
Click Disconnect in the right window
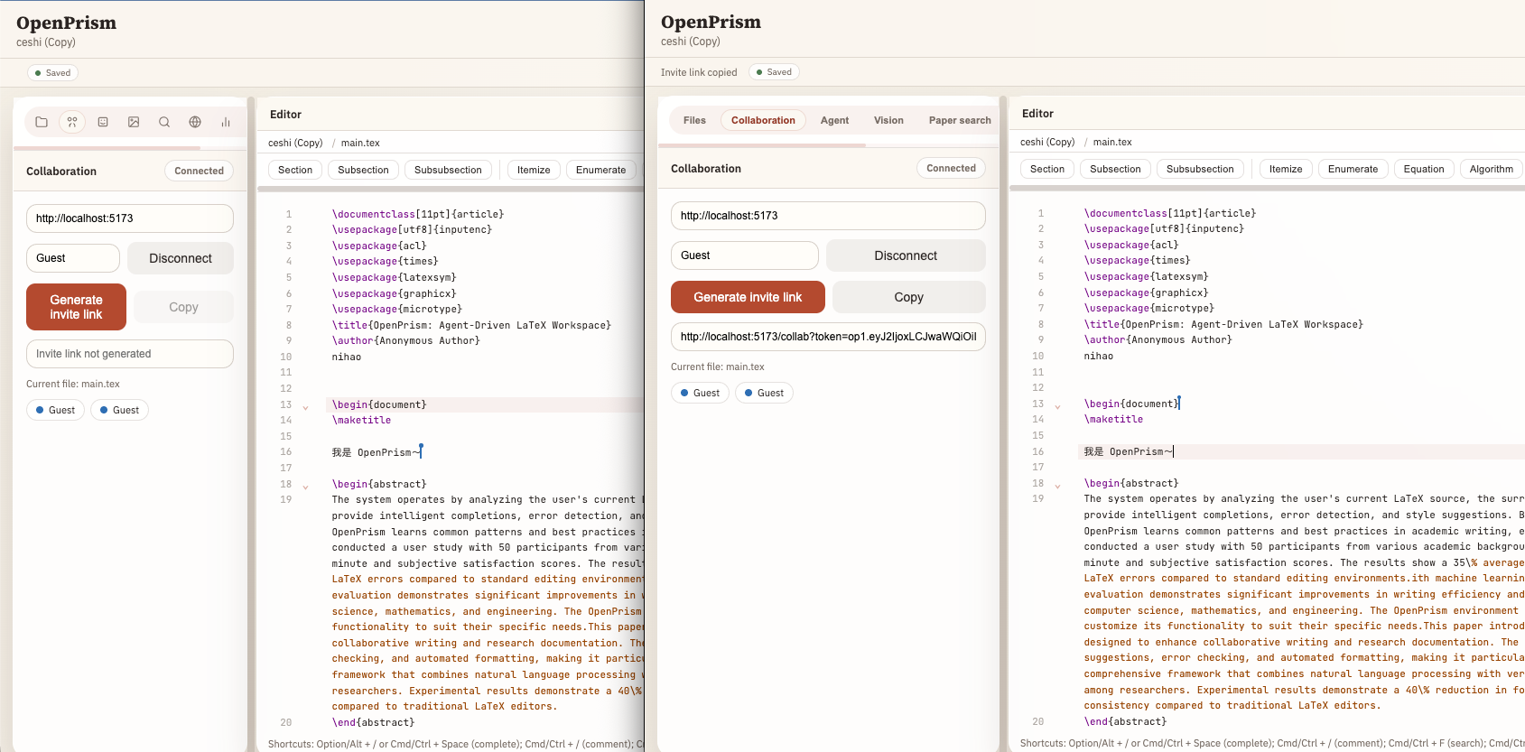coord(906,255)
